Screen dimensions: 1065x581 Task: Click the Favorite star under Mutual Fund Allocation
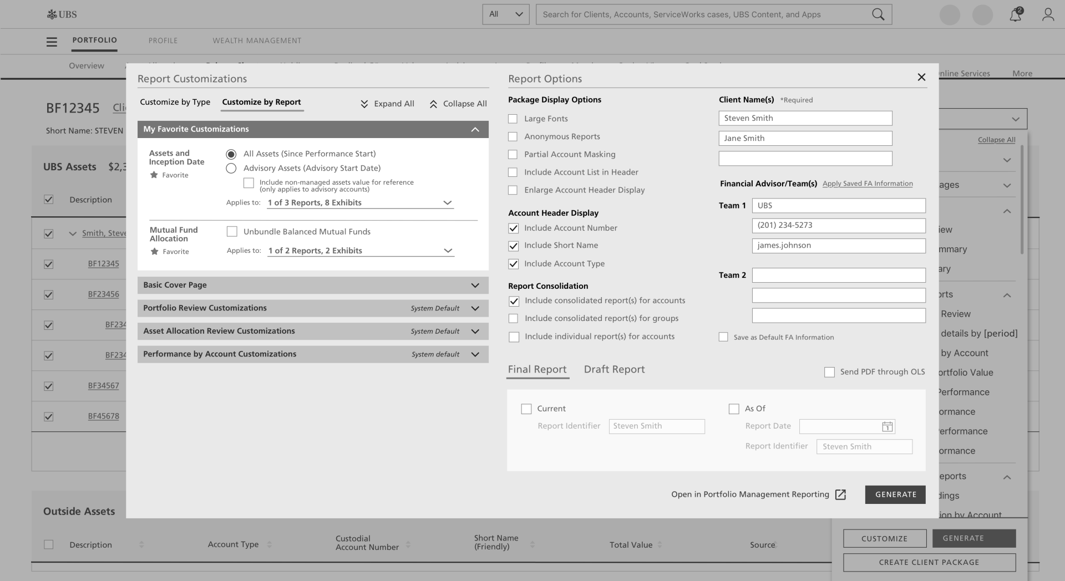tap(155, 251)
